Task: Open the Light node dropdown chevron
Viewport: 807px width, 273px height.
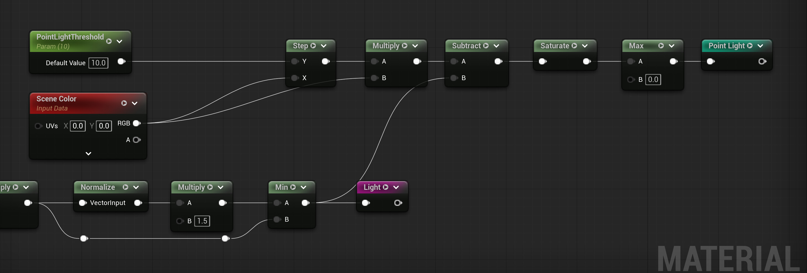Action: [x=396, y=187]
